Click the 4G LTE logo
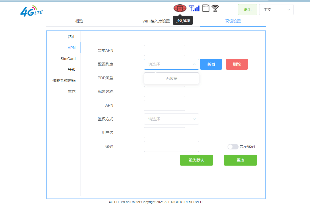Image resolution: width=310 pixels, height=224 pixels. point(32,11)
